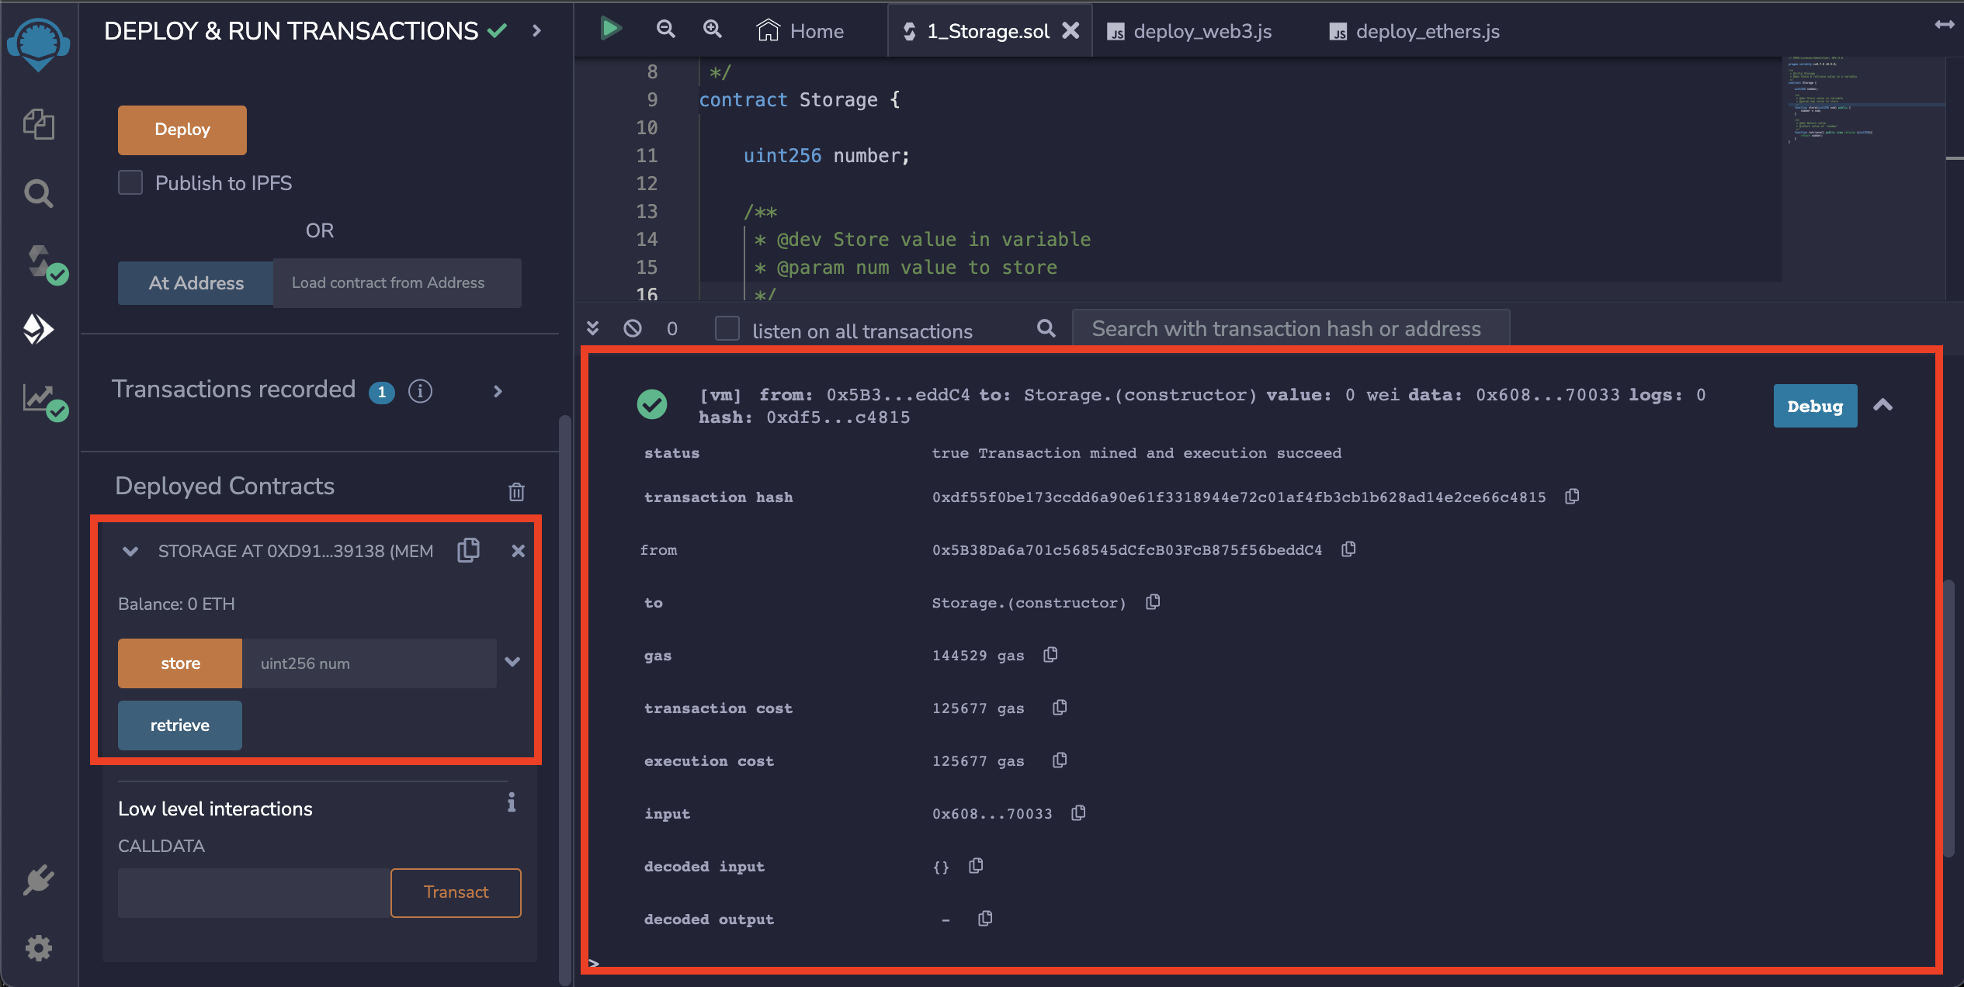
Task: Copy the transaction hash value
Action: tap(1572, 496)
